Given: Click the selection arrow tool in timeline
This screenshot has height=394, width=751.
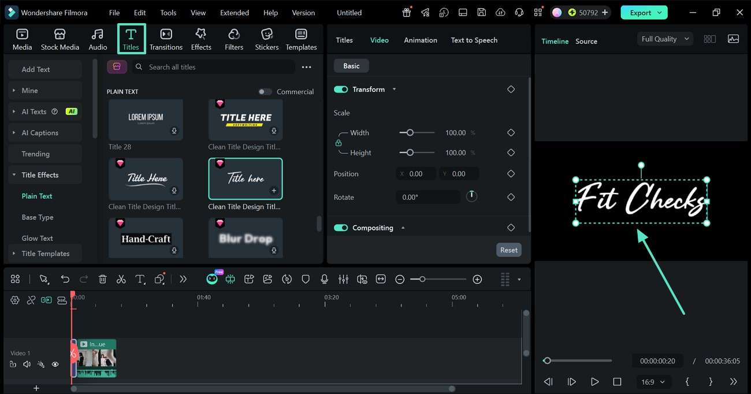Looking at the screenshot, I should tap(44, 279).
